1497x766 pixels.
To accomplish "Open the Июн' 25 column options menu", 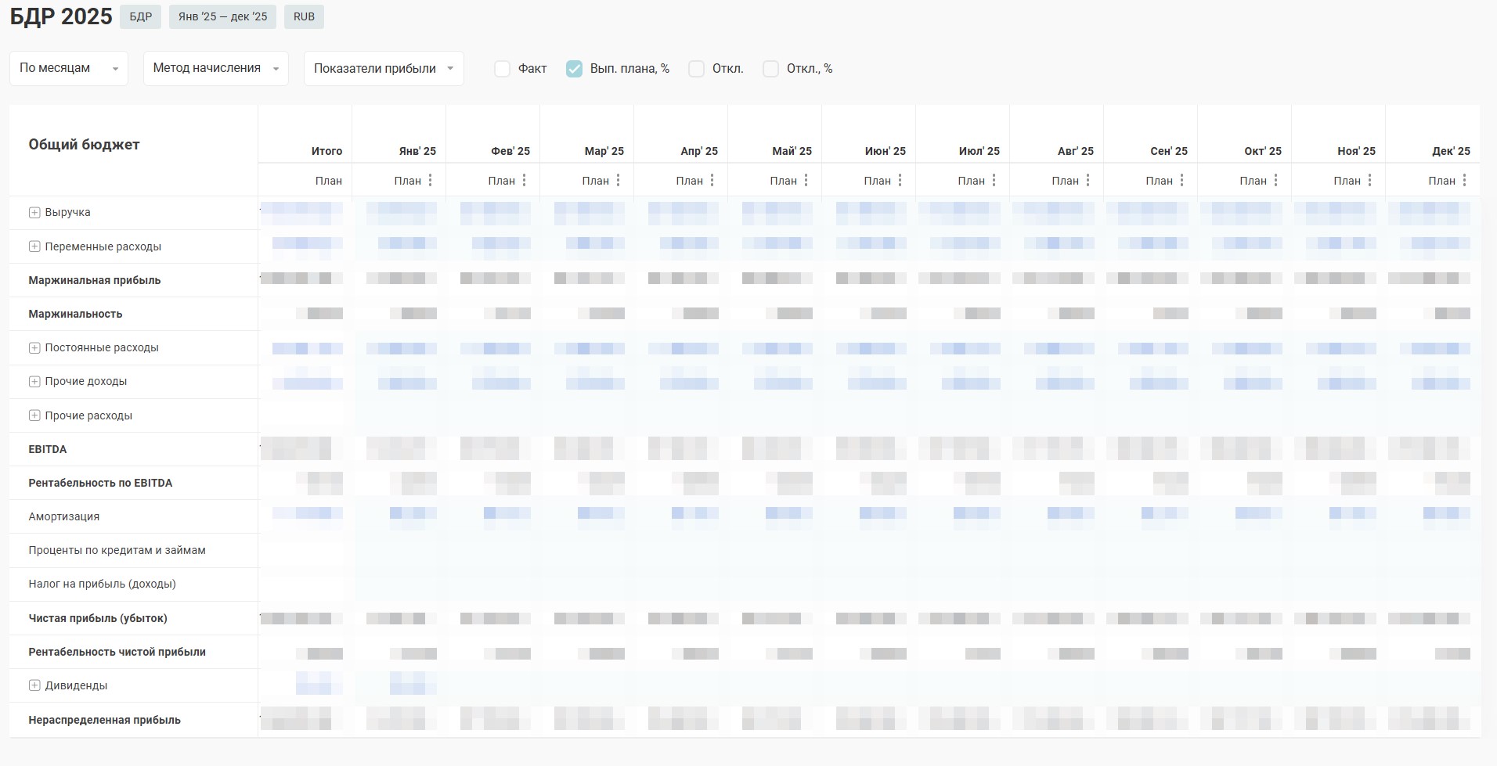I will point(900,181).
